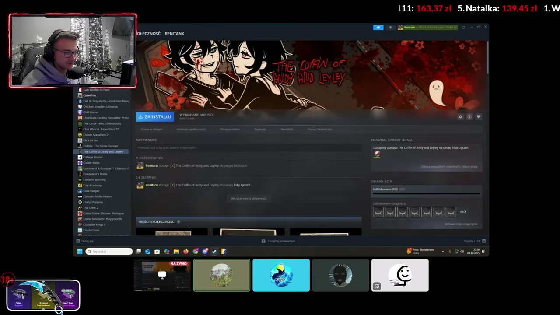This screenshot has height=315, width=560.
Task: Click Zarządzaj pobieraniem at bottom bar
Action: (278, 241)
